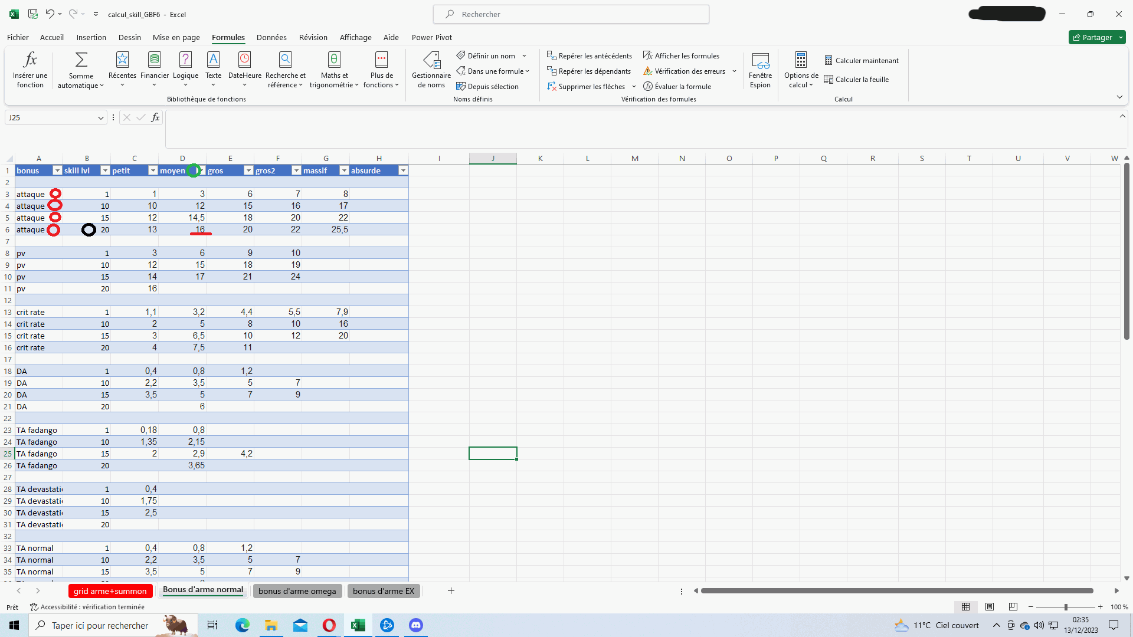
Task: Click Repérer les antécédents
Action: tap(590, 56)
